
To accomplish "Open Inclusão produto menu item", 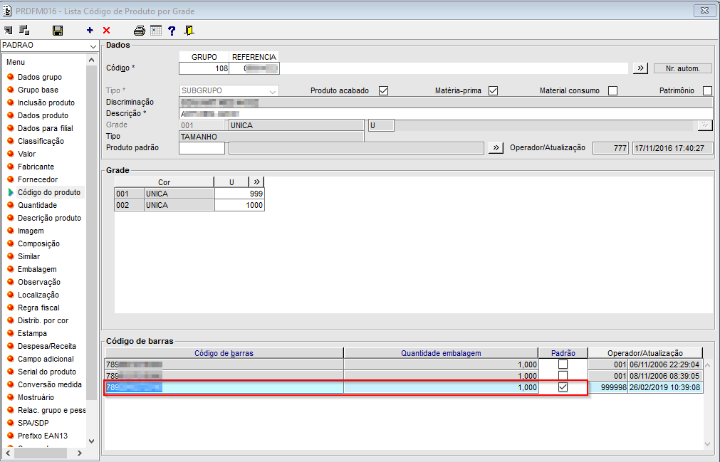I will (x=46, y=103).
